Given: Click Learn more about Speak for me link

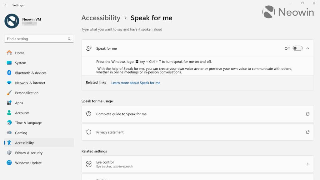Looking at the screenshot, I should click(x=136, y=83).
